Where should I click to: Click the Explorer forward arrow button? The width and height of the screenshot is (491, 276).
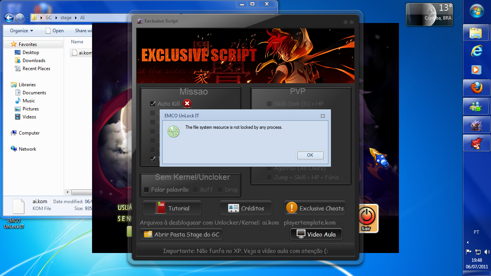20,18
